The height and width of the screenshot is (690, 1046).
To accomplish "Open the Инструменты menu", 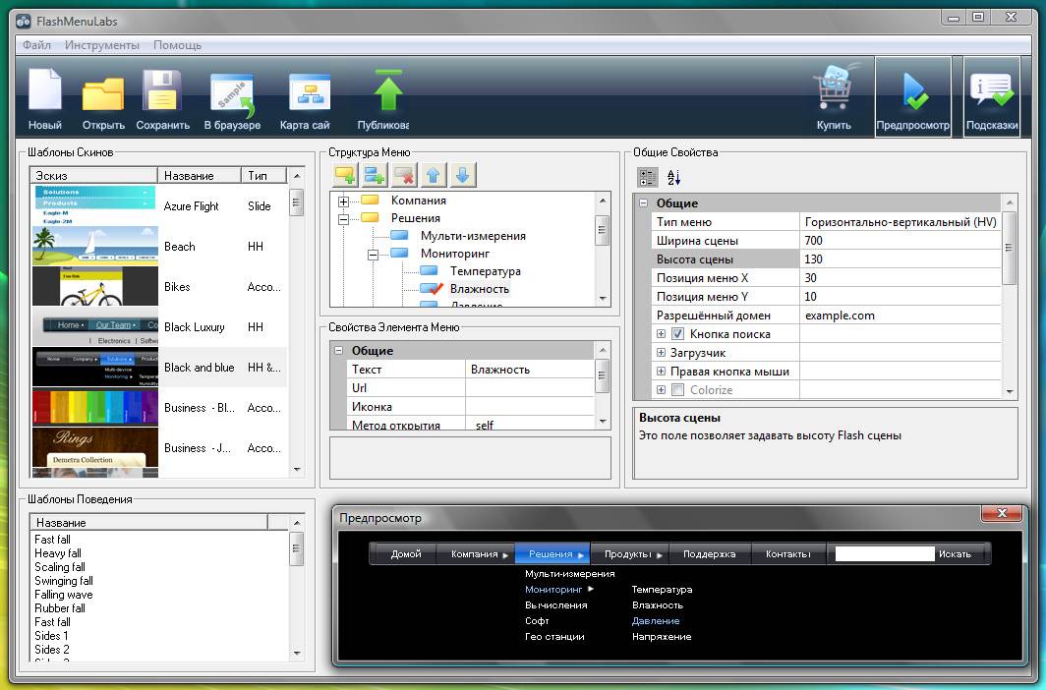I will [x=102, y=45].
